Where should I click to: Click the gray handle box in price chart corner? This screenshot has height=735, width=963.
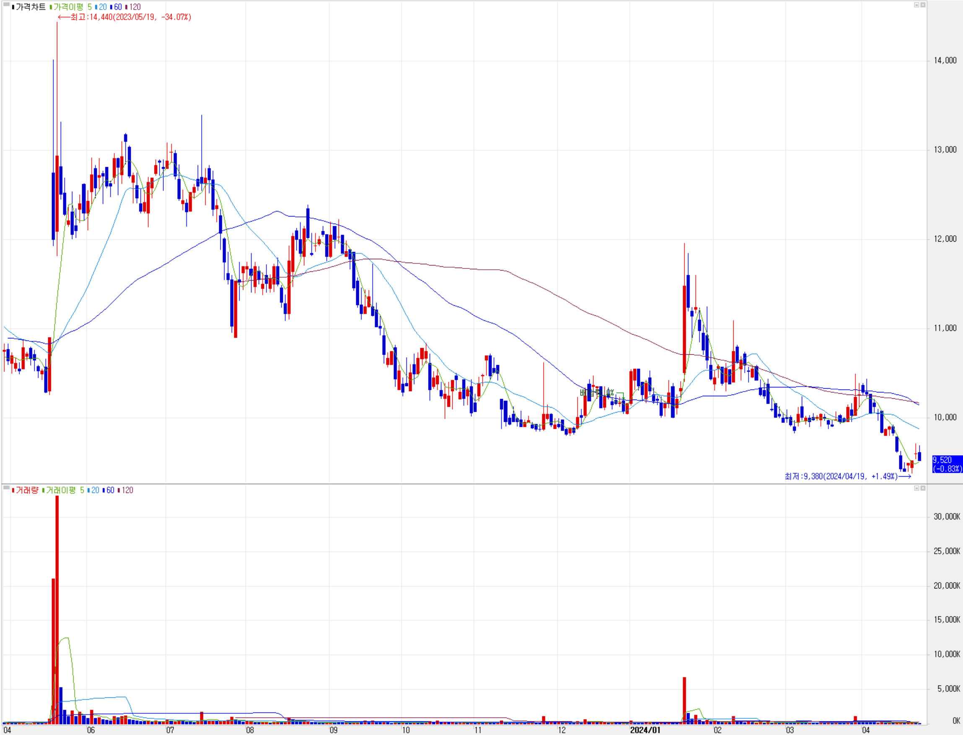tap(7, 5)
